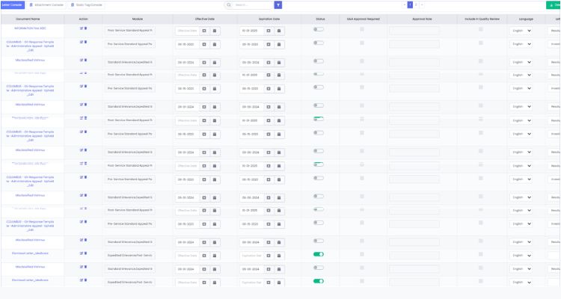Open the Effective Date calendar in the bottom row

[215, 283]
